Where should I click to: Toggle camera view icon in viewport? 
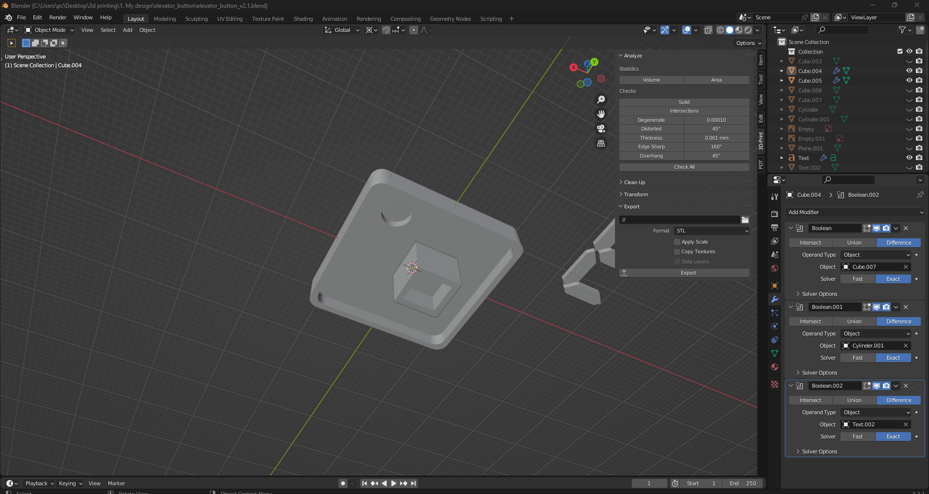(x=601, y=129)
